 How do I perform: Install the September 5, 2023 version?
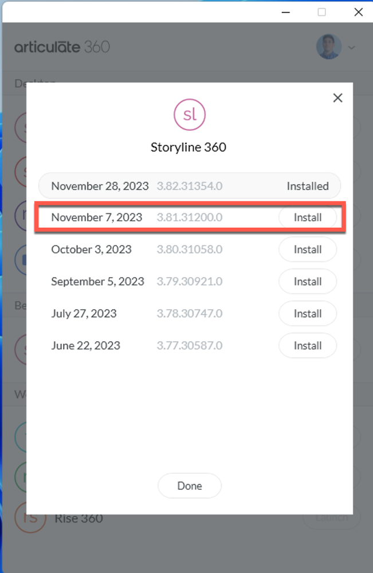(307, 282)
